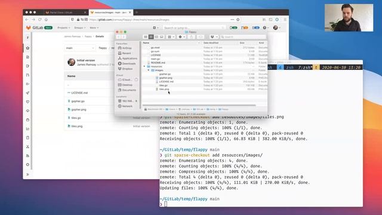Open the GitLab Projects menu
The image size is (382, 215).
(64, 28)
